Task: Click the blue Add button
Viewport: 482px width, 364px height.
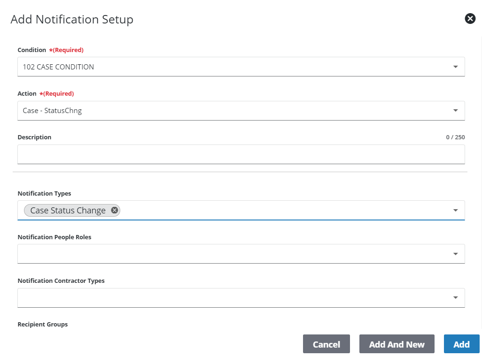Action: pyautogui.click(x=461, y=344)
